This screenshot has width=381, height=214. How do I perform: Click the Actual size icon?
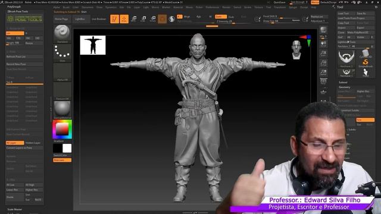pyautogui.click(x=323, y=63)
